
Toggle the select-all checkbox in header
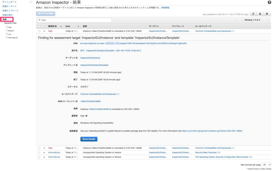pos(39,26)
